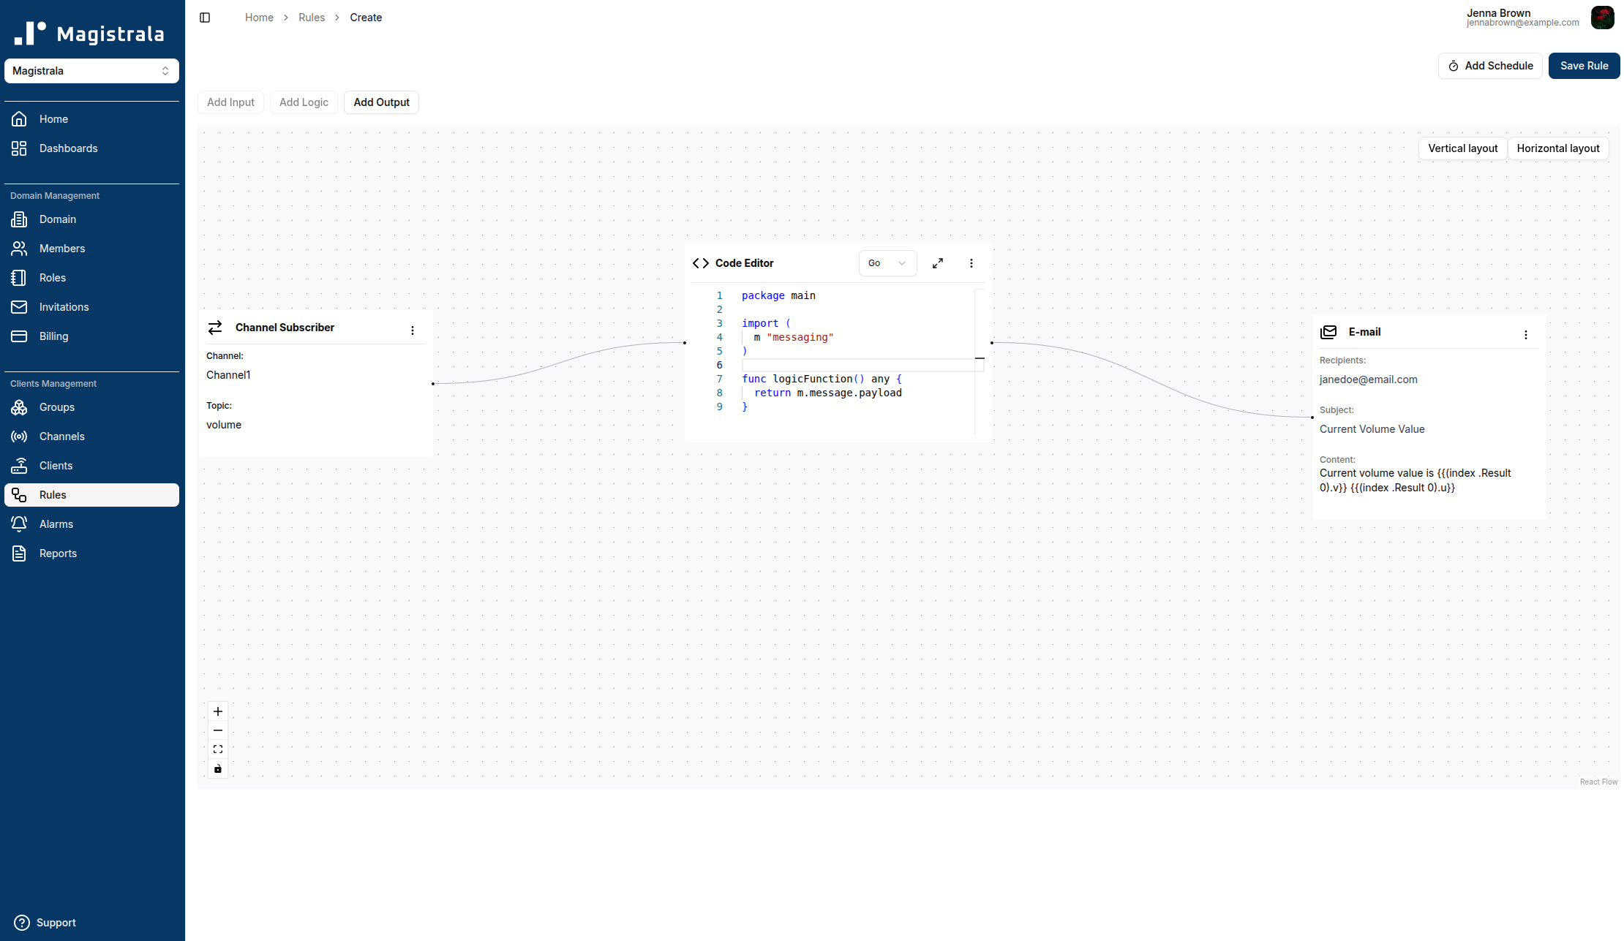The height and width of the screenshot is (941, 1624).
Task: Open the Channels section in the sidebar
Action: pyautogui.click(x=61, y=437)
